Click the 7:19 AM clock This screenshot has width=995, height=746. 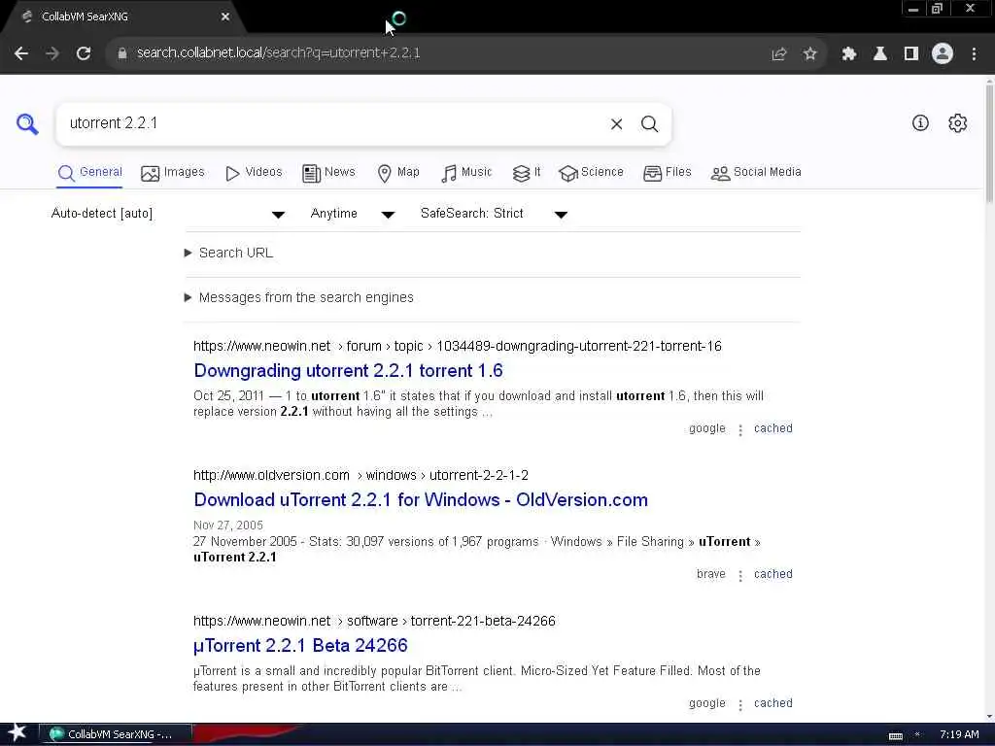point(959,734)
